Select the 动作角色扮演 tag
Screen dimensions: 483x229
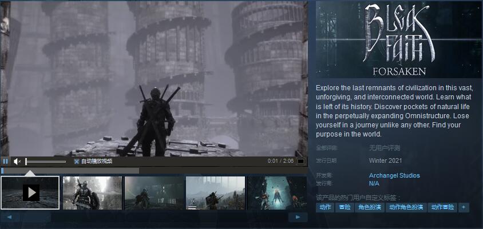406,207
